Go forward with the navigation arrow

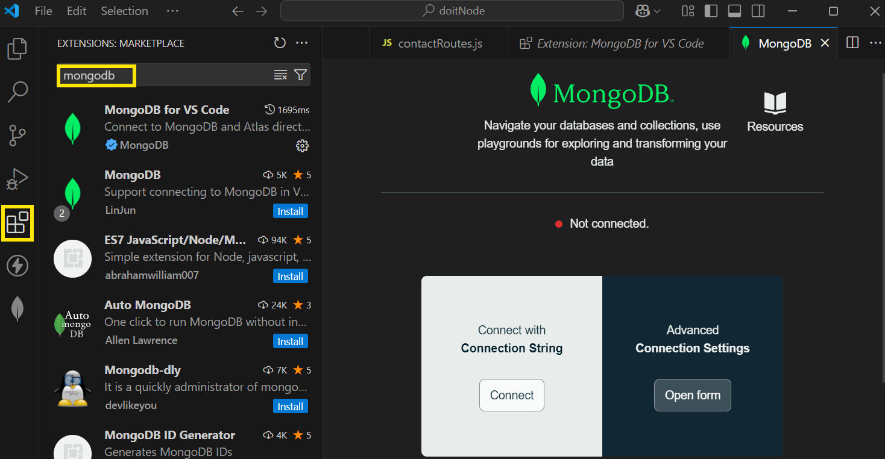click(x=261, y=11)
